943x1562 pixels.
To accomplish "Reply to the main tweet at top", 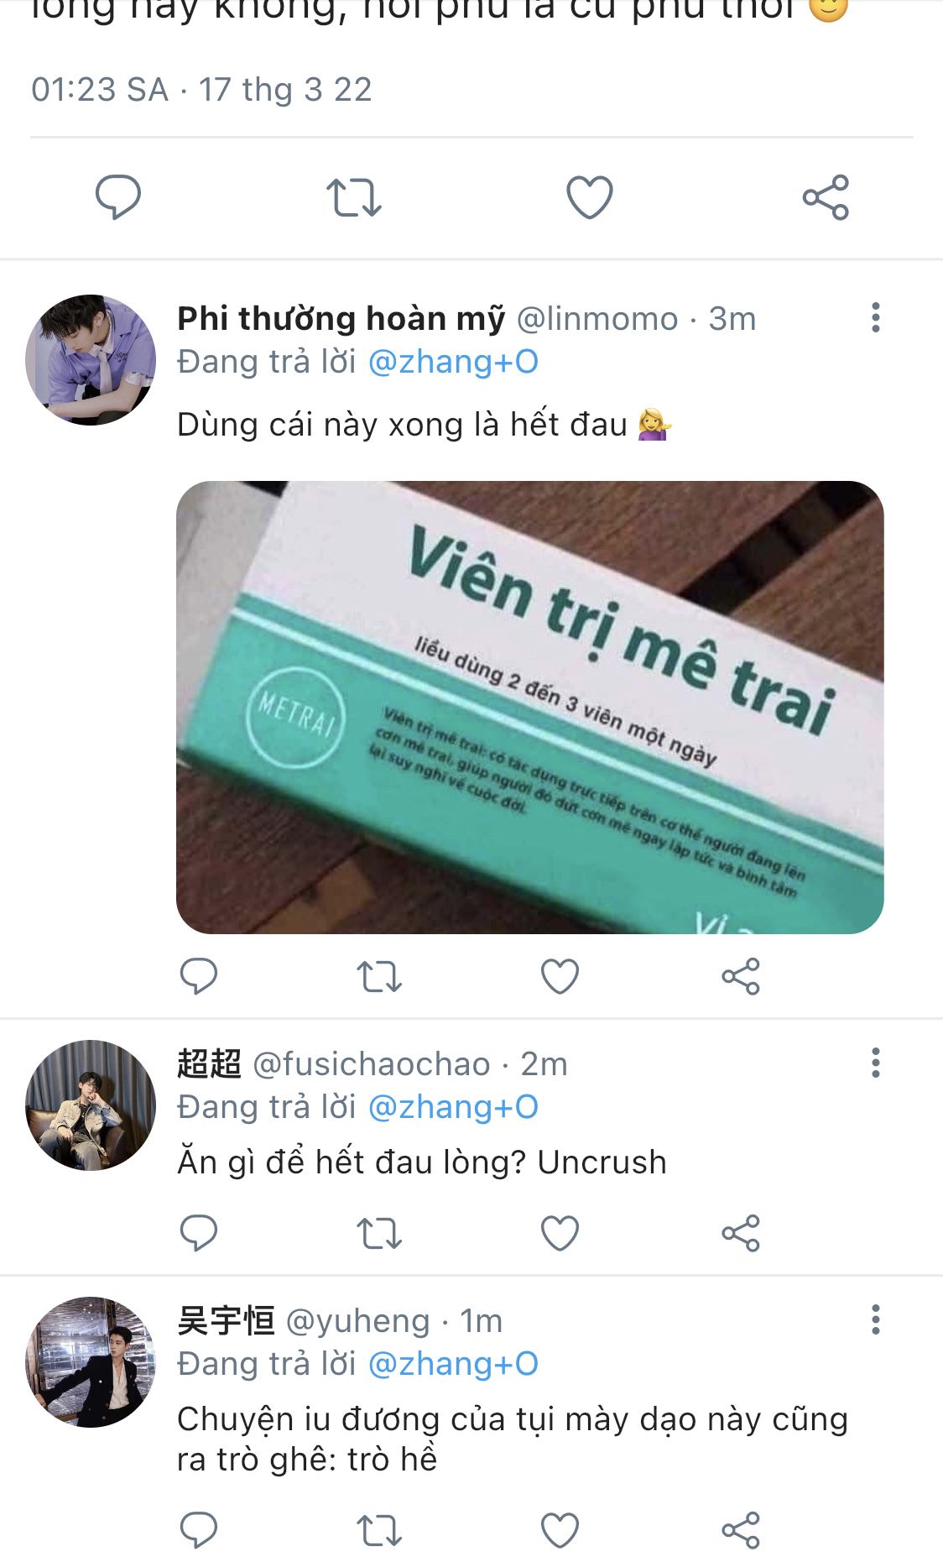I will (118, 198).
